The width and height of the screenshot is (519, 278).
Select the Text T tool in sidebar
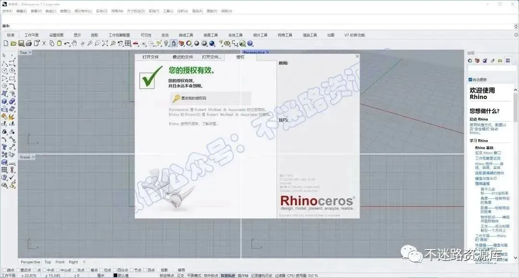(x=4, y=147)
